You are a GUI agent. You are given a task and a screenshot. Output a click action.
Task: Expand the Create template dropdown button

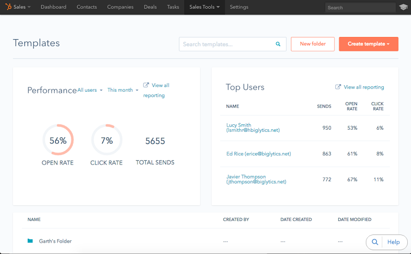pos(368,44)
